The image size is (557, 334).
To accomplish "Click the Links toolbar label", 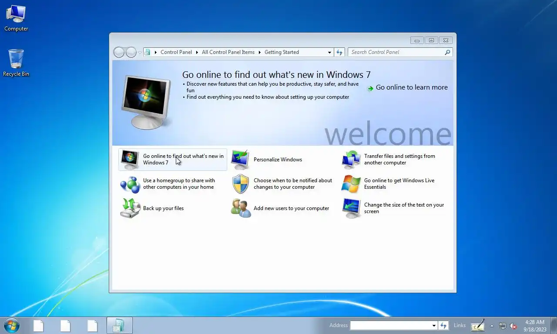I will 460,325.
